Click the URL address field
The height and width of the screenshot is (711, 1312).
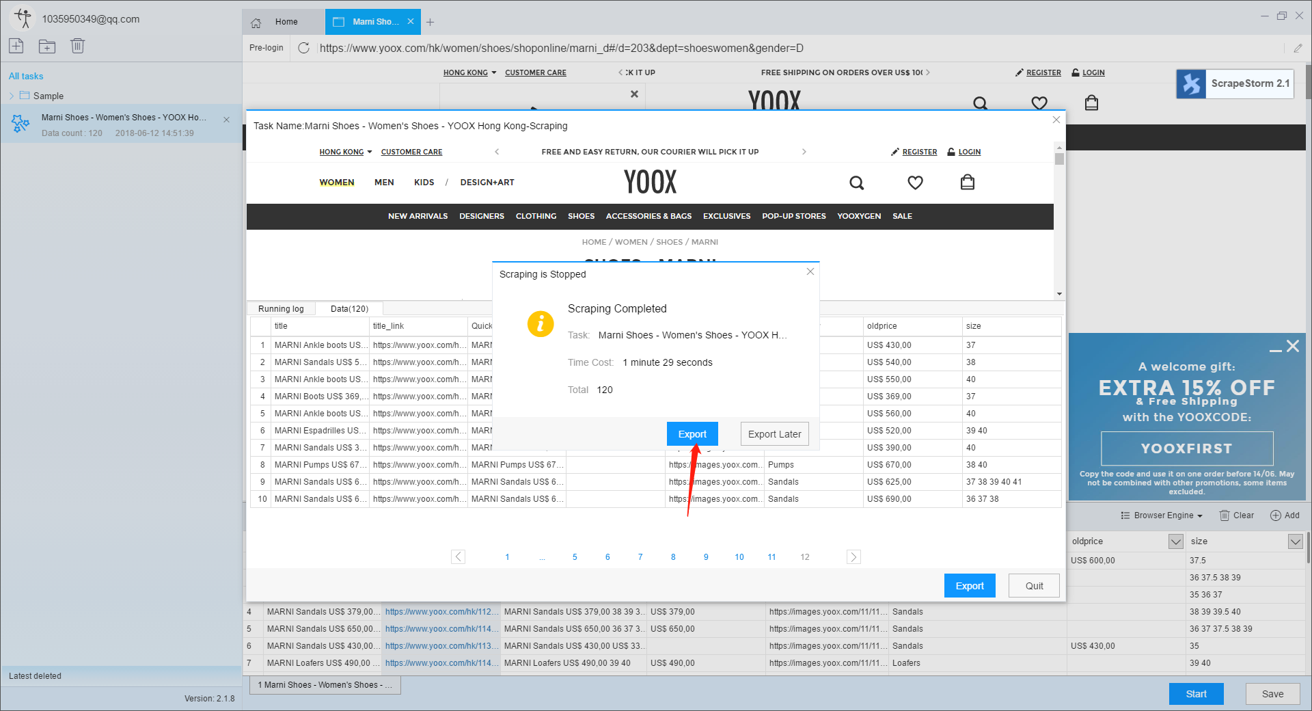click(x=799, y=48)
